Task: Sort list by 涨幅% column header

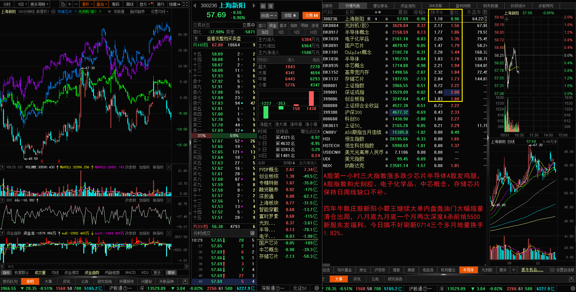Action: [420, 12]
